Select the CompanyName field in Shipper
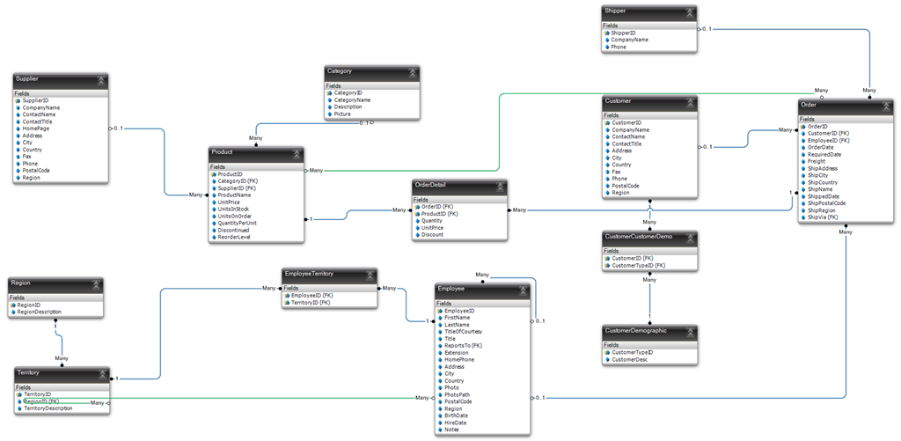 (x=629, y=40)
